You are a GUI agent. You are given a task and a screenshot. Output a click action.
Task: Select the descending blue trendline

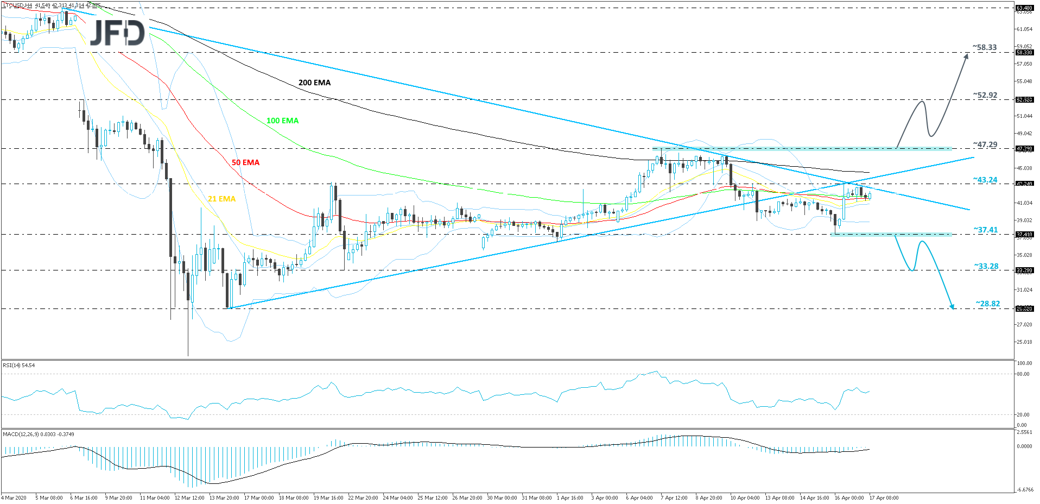point(434,90)
